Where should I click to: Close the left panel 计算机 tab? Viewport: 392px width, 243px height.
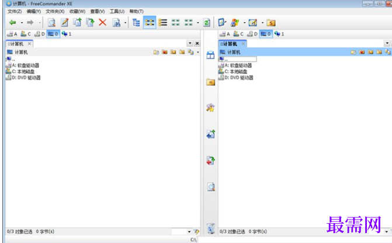coord(29,44)
